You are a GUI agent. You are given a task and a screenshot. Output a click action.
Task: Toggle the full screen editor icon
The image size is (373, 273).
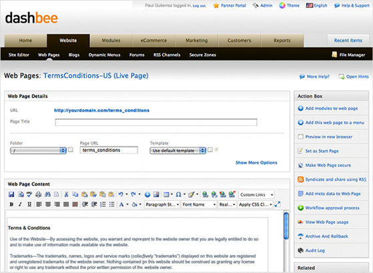point(278,204)
